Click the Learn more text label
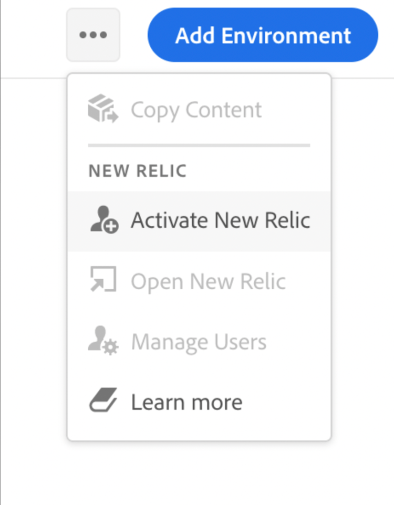This screenshot has height=505, width=394. point(186,402)
